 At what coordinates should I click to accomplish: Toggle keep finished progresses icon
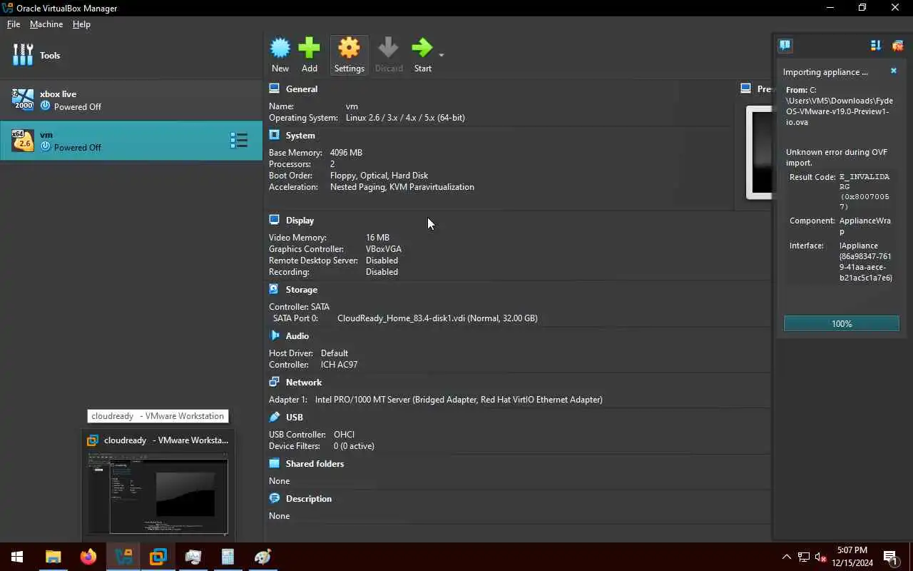click(x=876, y=46)
